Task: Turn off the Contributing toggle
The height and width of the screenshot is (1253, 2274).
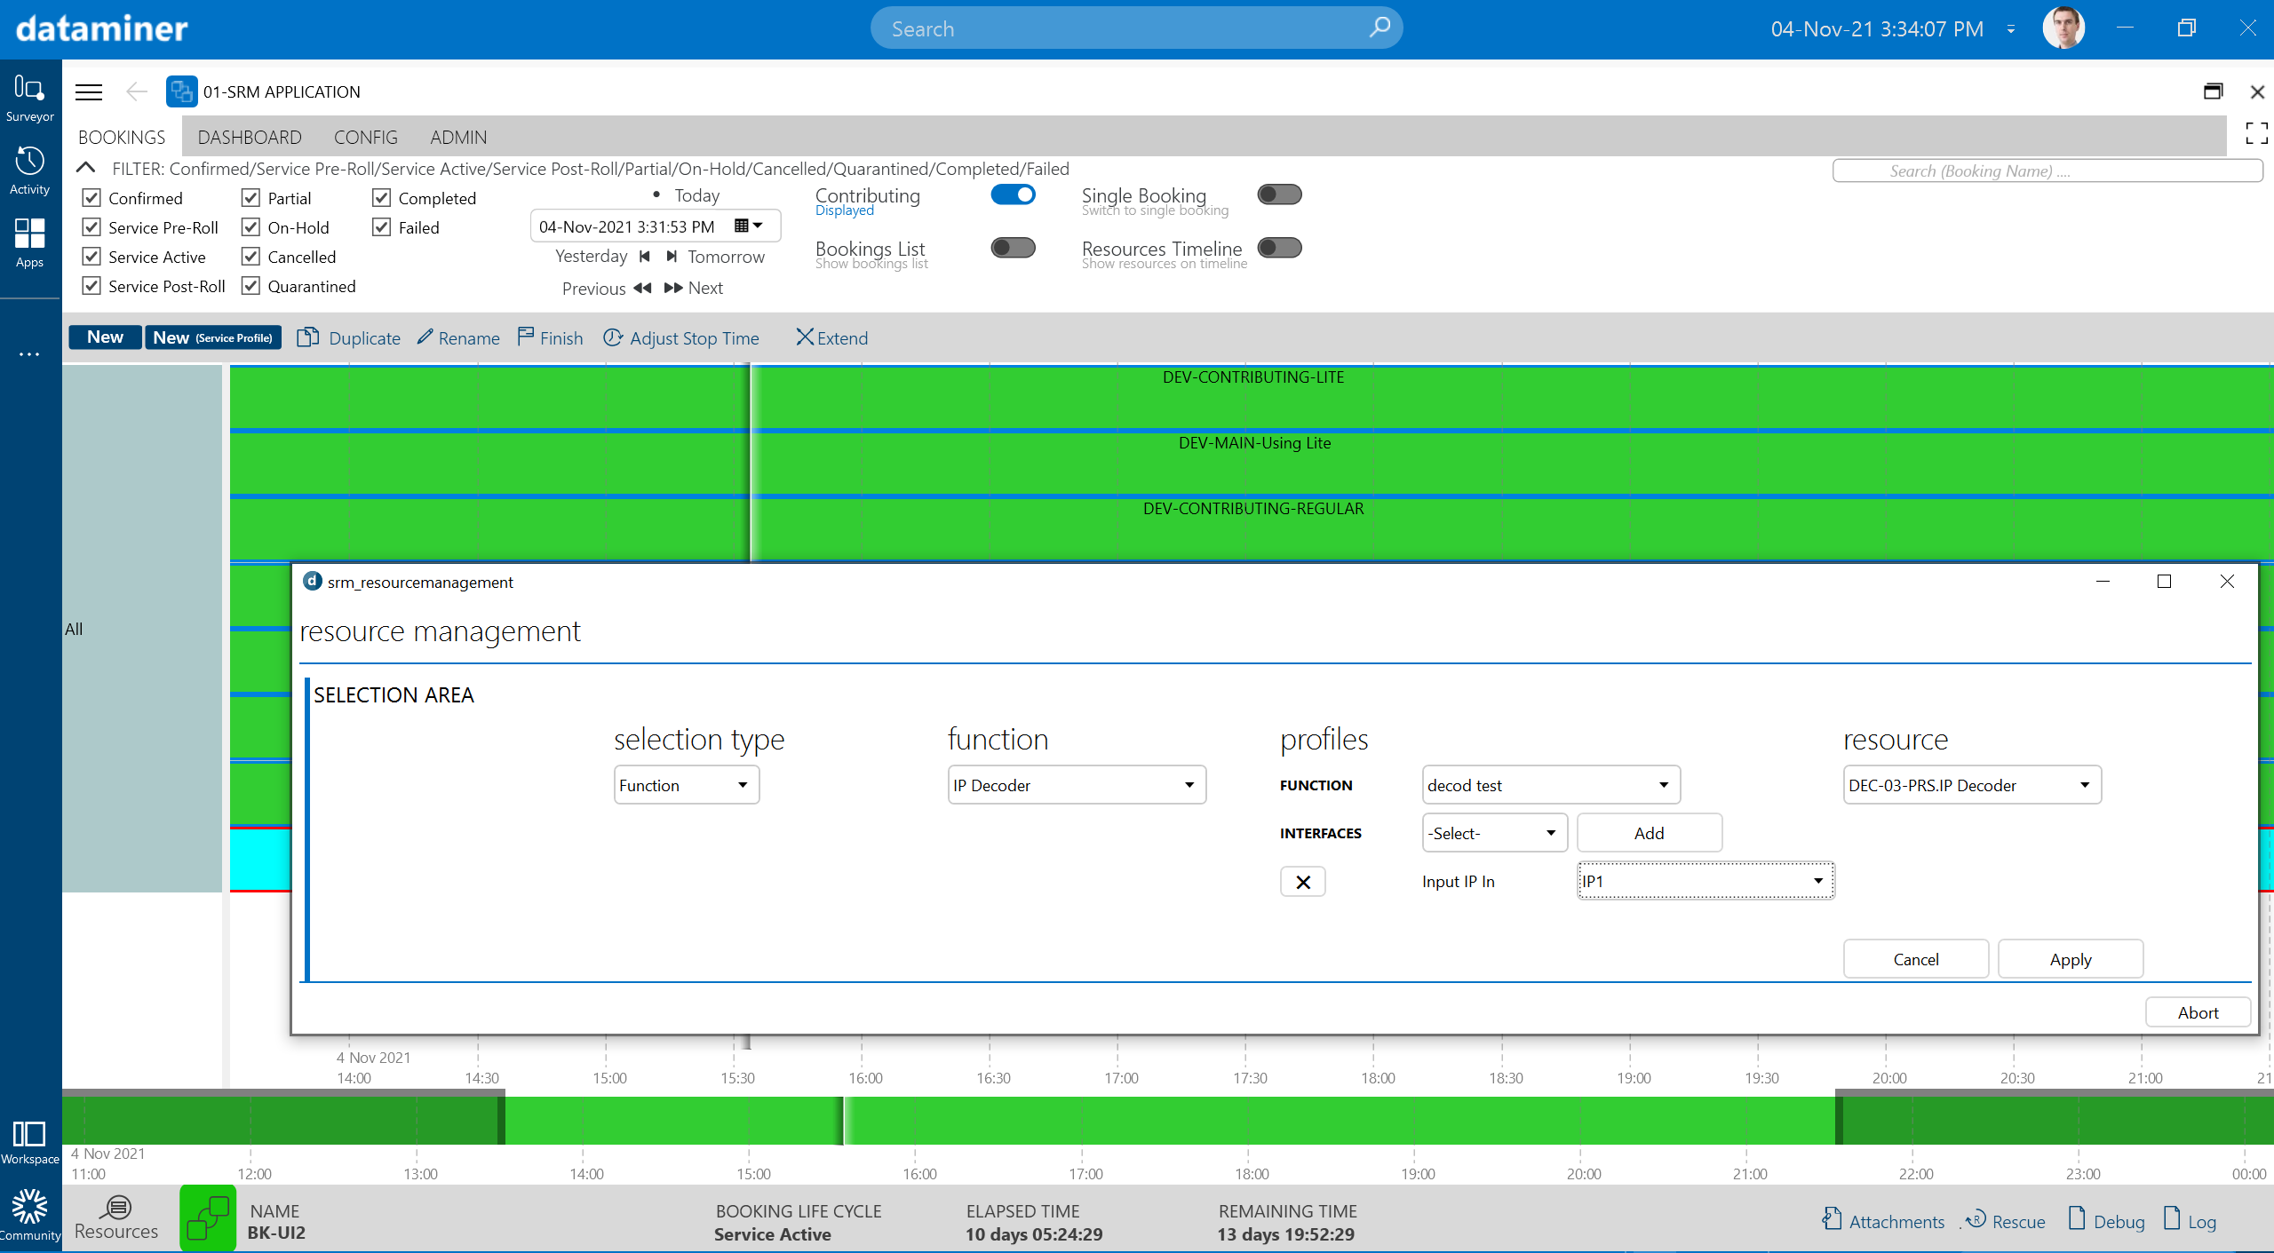Action: [x=1013, y=195]
